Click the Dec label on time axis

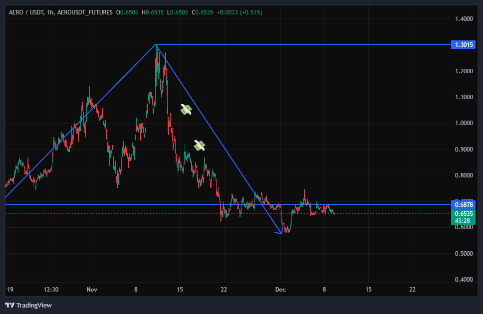pyautogui.click(x=280, y=289)
